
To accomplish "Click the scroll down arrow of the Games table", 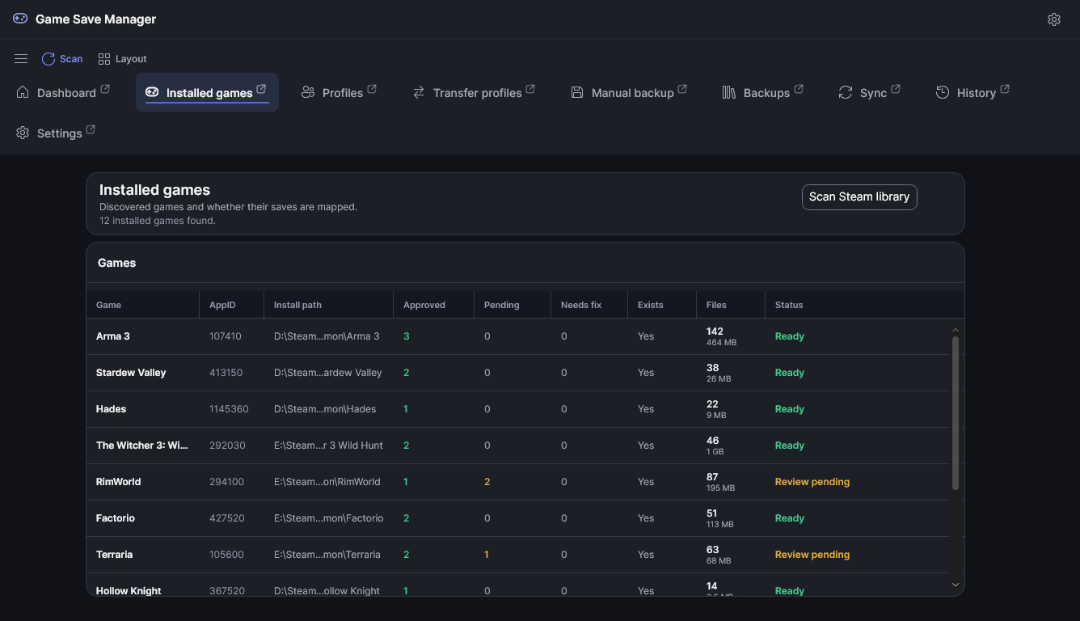I will coord(956,585).
